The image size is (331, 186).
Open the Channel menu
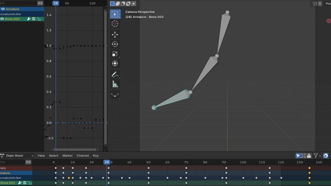coord(83,156)
